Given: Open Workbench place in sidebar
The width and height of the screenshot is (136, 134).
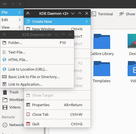Looking at the screenshot, I should click(x=12, y=100).
